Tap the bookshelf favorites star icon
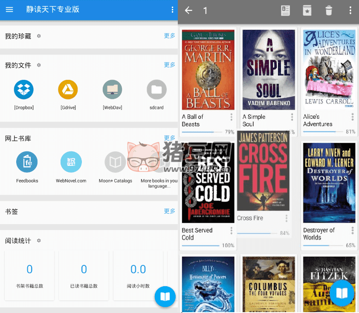Screen dimensions: 359x313 pos(307,11)
